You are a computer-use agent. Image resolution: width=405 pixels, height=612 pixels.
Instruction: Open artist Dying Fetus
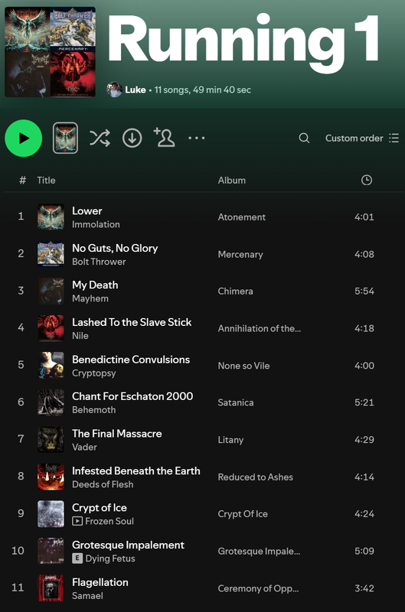click(110, 558)
